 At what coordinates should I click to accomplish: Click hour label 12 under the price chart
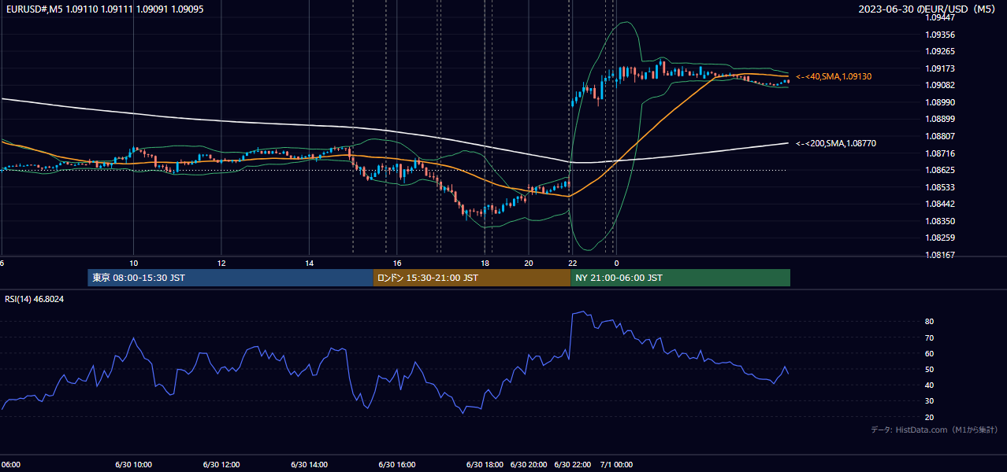click(x=221, y=263)
